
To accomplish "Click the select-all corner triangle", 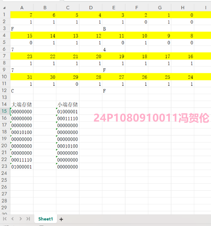I will [x=4, y=8].
